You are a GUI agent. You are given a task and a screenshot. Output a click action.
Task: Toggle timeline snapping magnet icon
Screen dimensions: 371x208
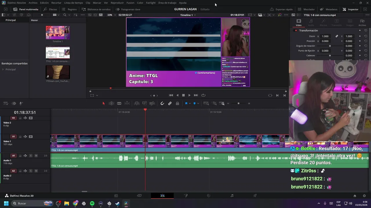coord(162,103)
